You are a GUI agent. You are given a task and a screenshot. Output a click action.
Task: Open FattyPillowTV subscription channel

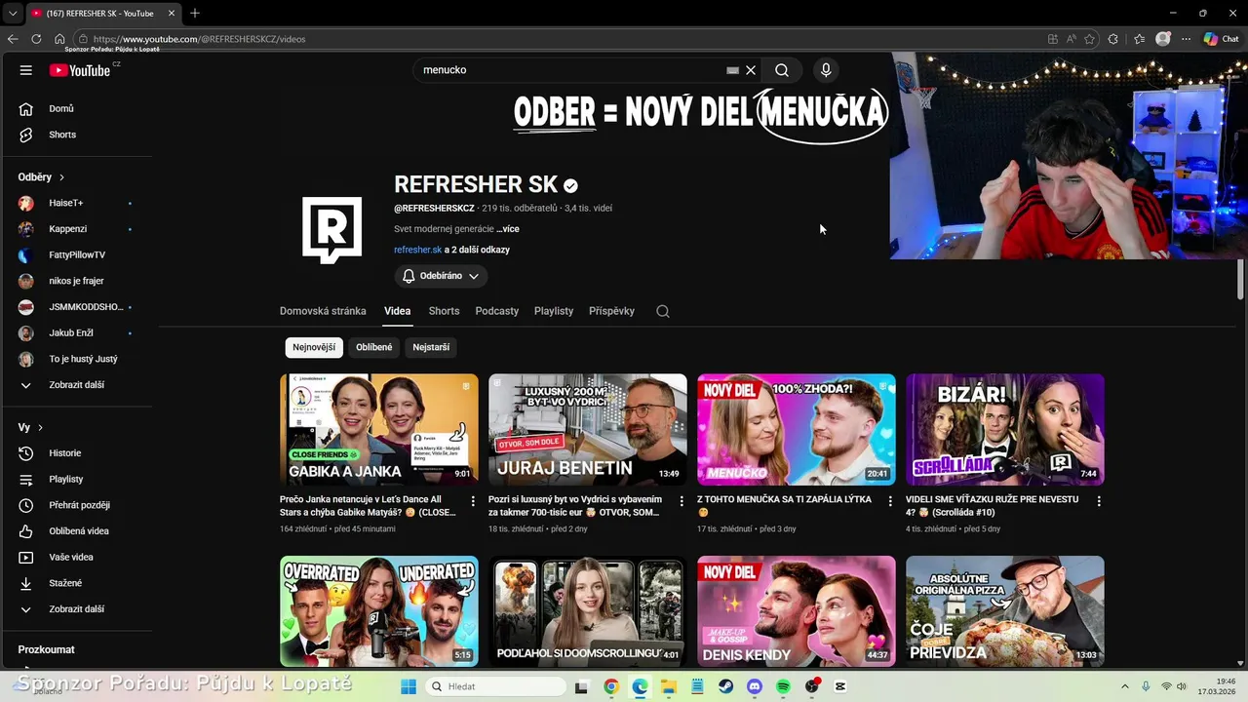coord(78,254)
